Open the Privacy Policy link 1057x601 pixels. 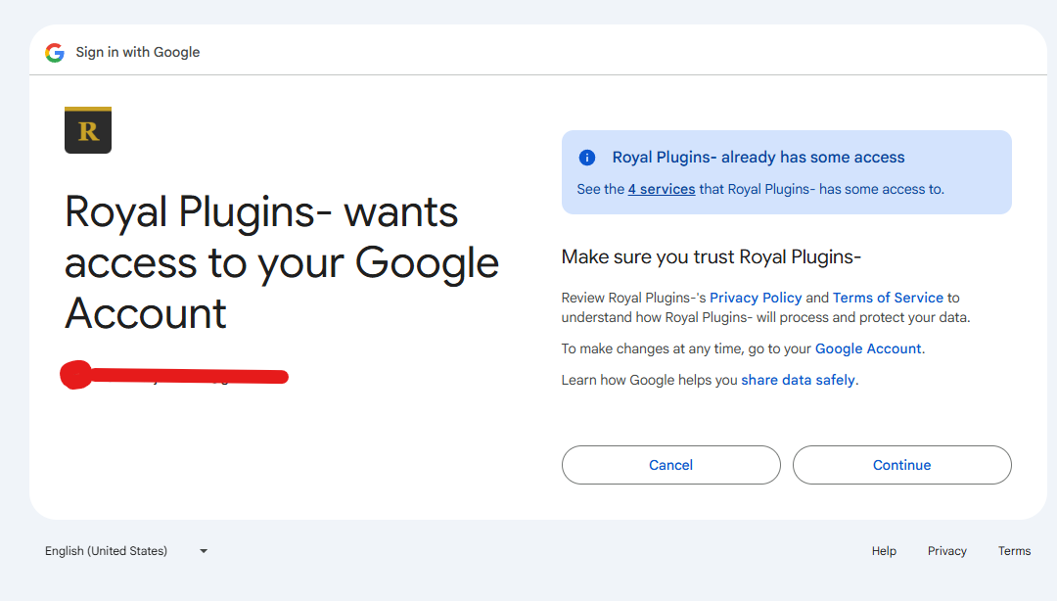tap(756, 298)
